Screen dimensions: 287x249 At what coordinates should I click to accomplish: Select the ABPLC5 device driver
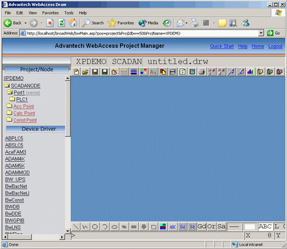[14, 138]
